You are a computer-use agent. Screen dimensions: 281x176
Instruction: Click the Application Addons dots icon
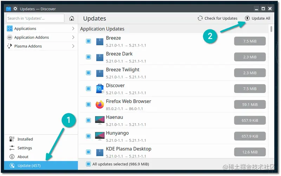click(x=9, y=37)
